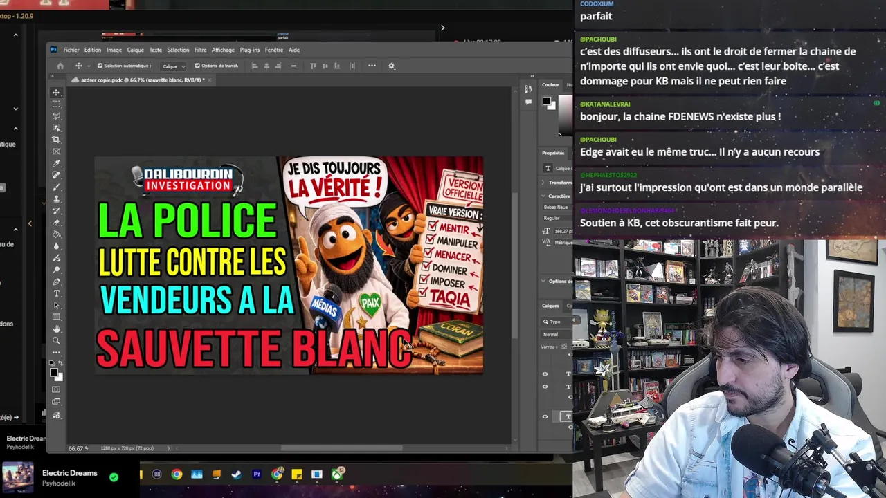Switch to the Couleur panel tab
This screenshot has width=886, height=498.
pyautogui.click(x=550, y=84)
